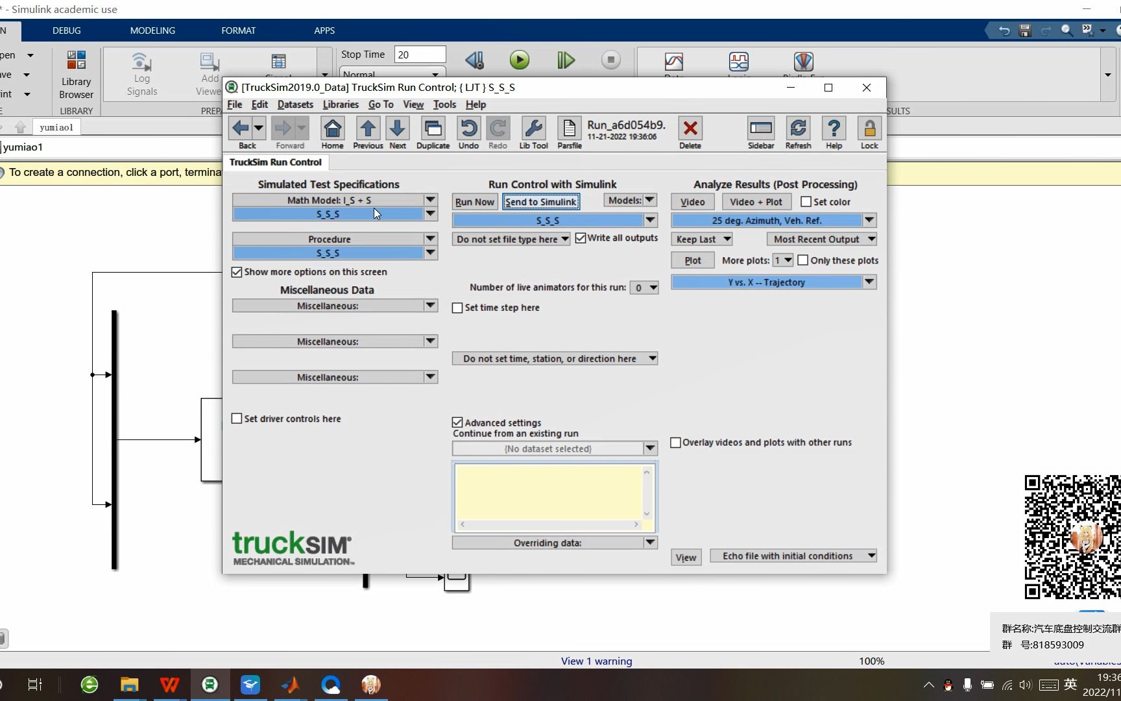Enable Set driver controls here
This screenshot has width=1121, height=701.
point(237,419)
